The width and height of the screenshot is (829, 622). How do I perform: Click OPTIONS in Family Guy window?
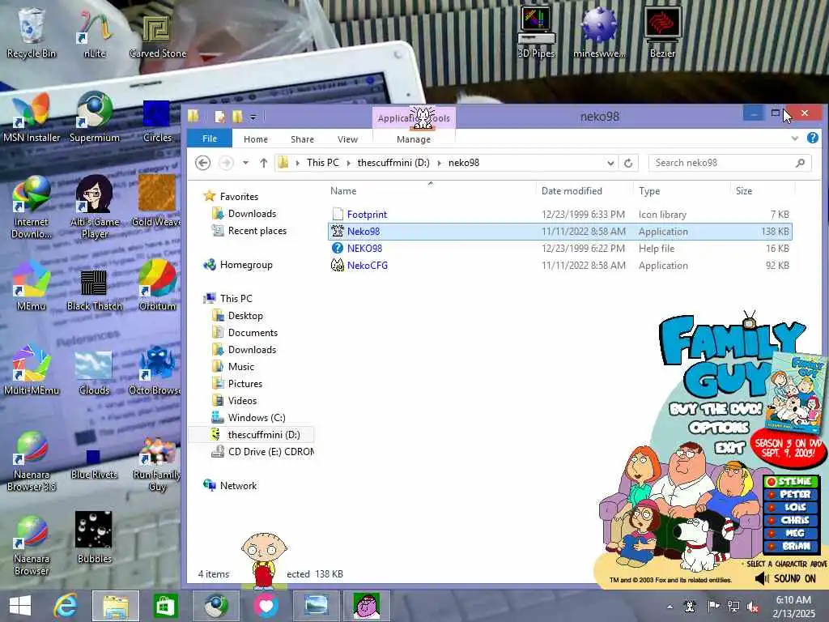click(719, 427)
